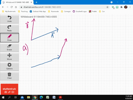
Task: Click the Shutterstock advertisement
Action: tap(9, 89)
